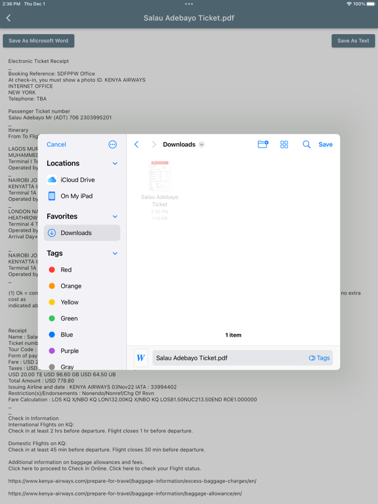Select the Orange tag
This screenshot has width=378, height=504.
[x=82, y=286]
